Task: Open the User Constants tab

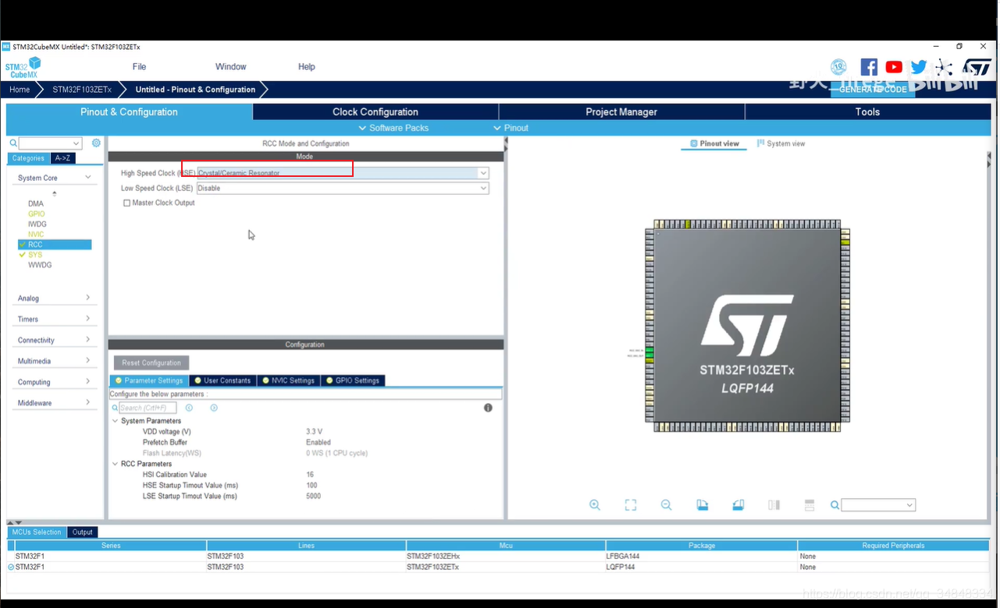Action: point(222,380)
